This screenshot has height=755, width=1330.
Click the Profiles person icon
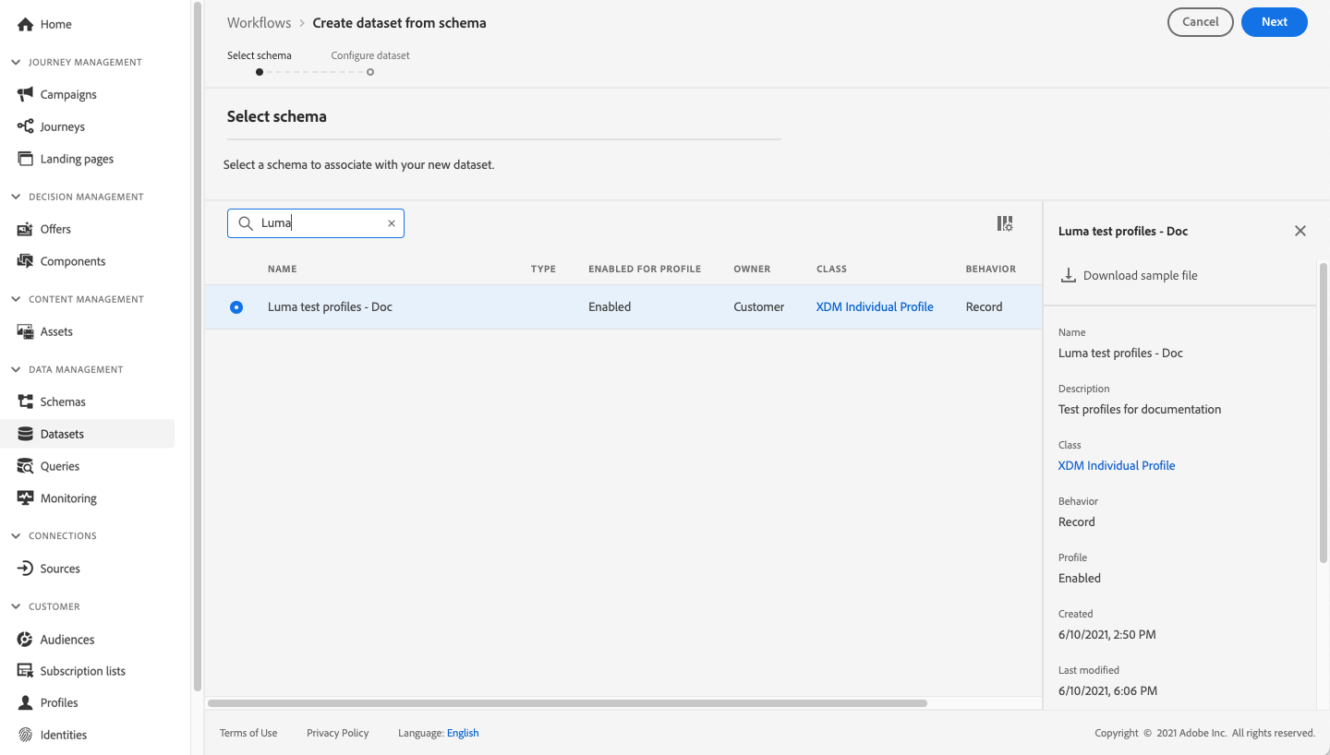click(x=25, y=702)
